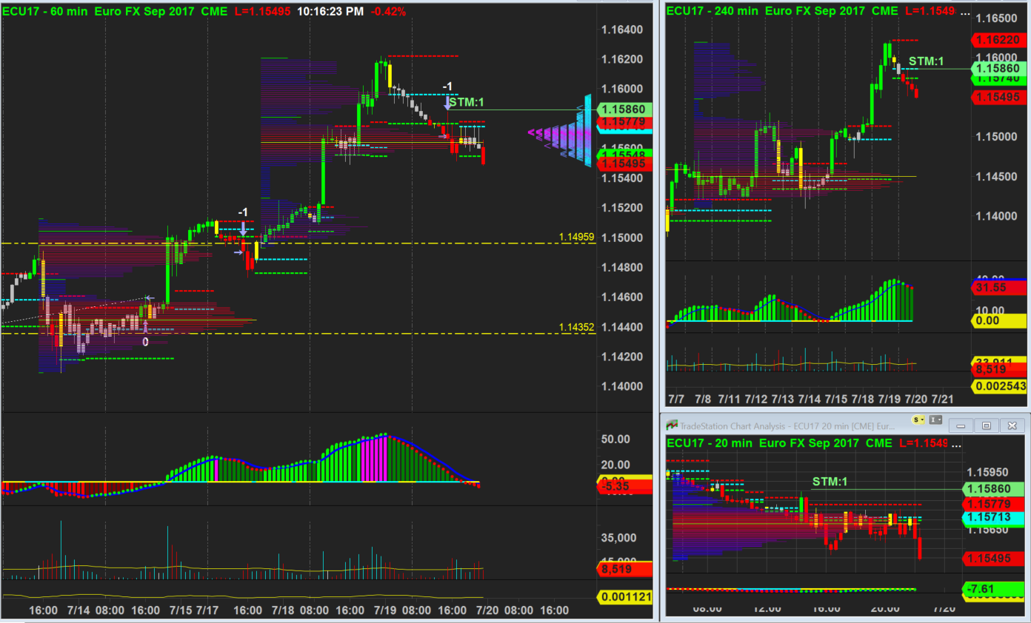
Task: Click the green '-7.61' indicator value in the 20 min chart
Action: 992,589
